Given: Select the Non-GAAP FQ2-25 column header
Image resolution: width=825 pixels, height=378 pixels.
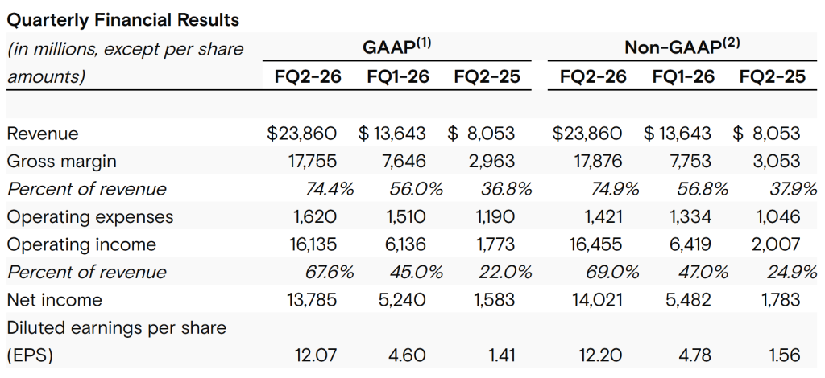Looking at the screenshot, I should click(x=771, y=77).
